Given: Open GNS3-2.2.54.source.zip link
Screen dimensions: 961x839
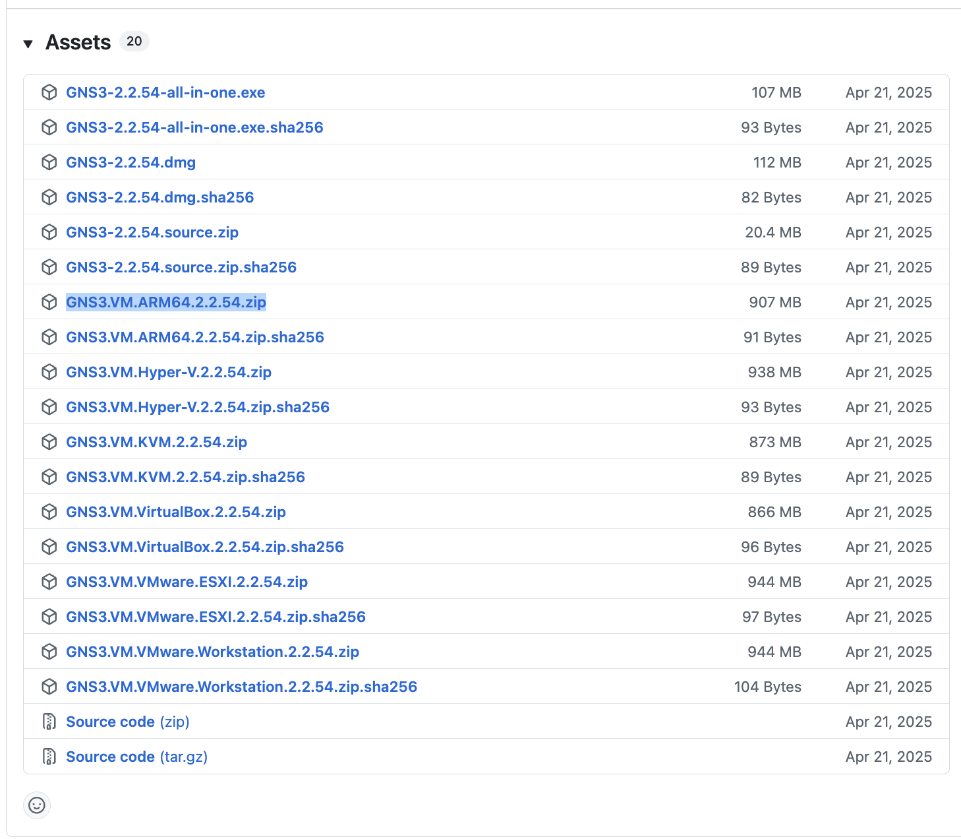Looking at the screenshot, I should coord(152,232).
